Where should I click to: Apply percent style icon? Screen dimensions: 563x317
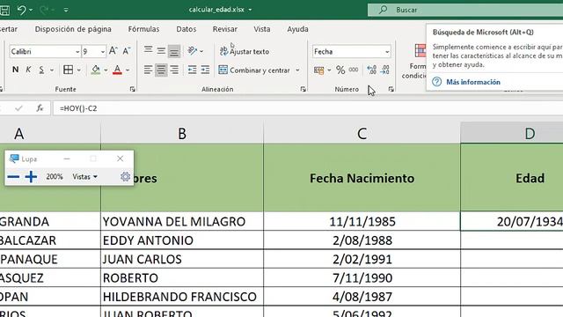tap(340, 70)
